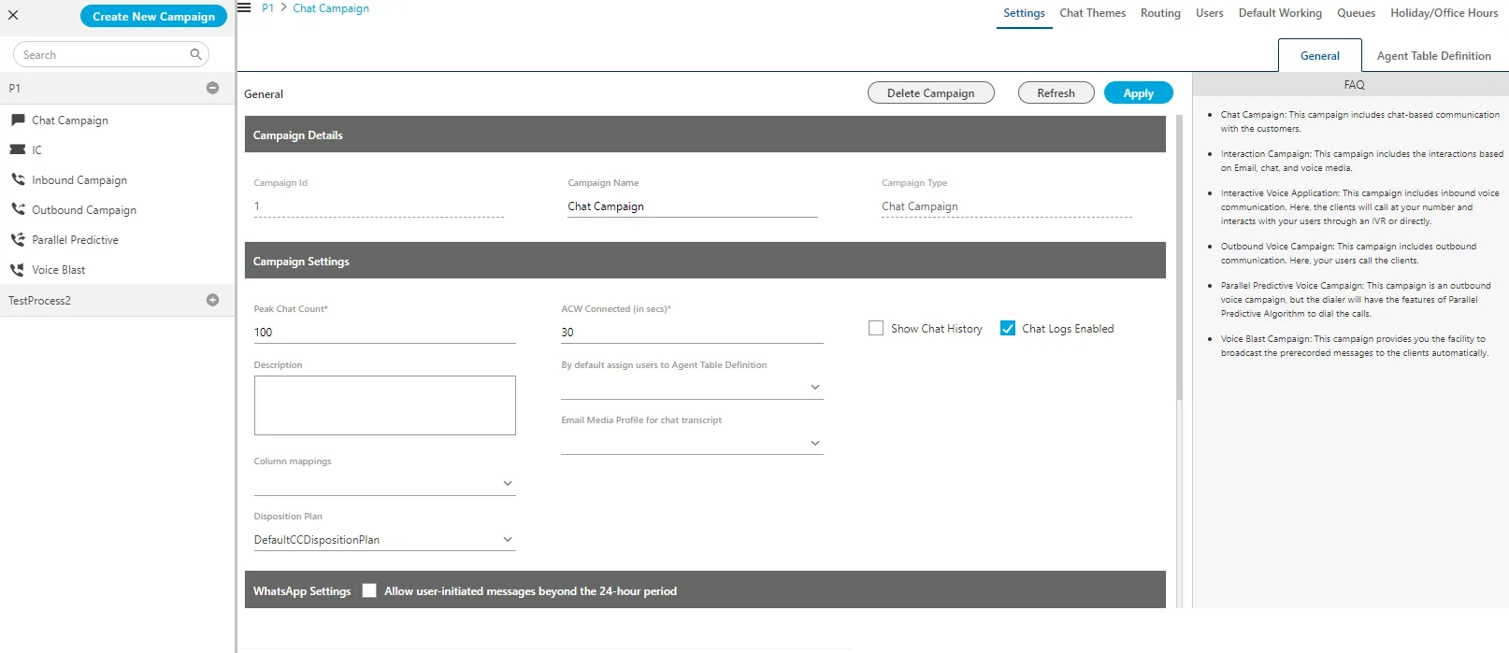The image size is (1509, 653).
Task: Select Voice Blast campaign
Action: [58, 270]
